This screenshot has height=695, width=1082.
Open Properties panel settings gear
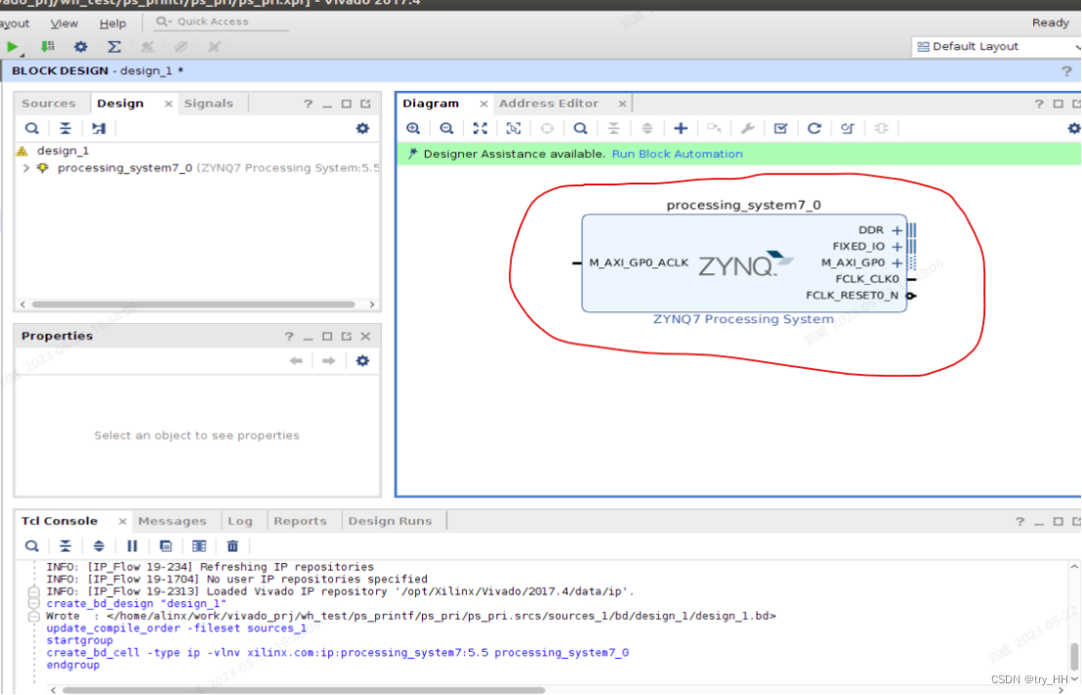click(362, 360)
